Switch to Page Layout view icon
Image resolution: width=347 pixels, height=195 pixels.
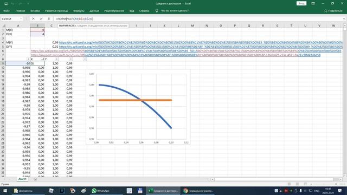tap(297, 184)
